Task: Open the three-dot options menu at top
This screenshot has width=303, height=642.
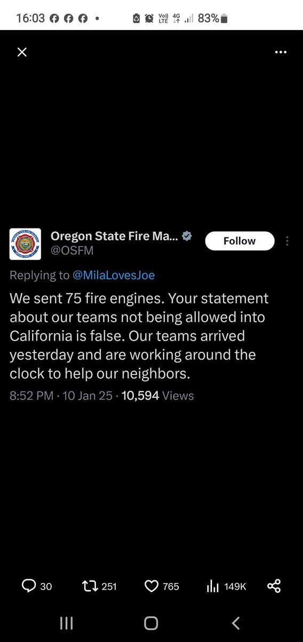Action: click(x=281, y=52)
